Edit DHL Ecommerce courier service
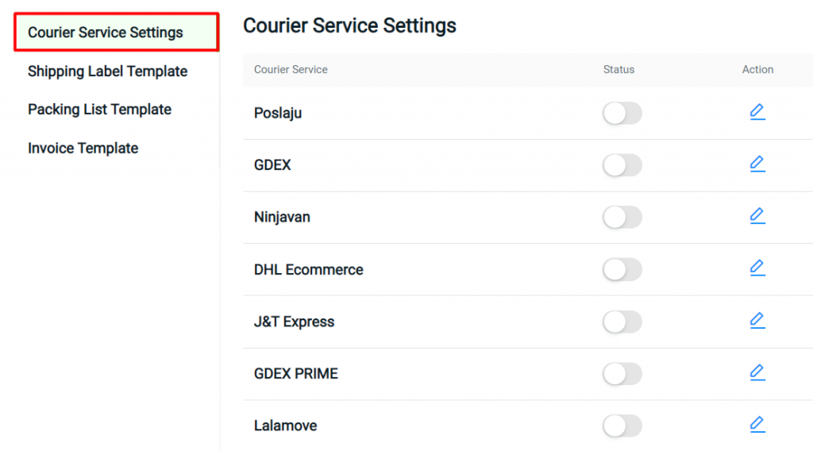The image size is (813, 451). 757,268
